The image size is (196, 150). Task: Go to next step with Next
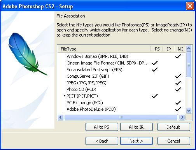[x=136, y=141]
